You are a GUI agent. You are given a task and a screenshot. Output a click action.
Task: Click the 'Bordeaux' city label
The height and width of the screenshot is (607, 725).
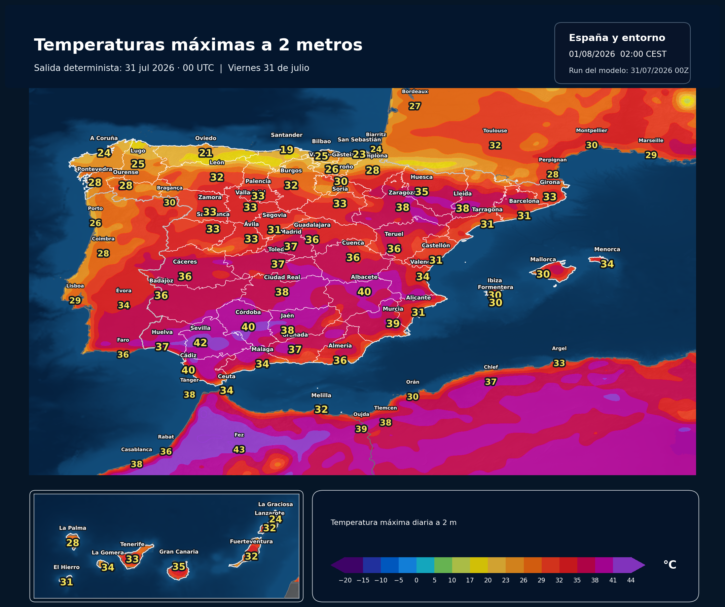[x=414, y=91]
